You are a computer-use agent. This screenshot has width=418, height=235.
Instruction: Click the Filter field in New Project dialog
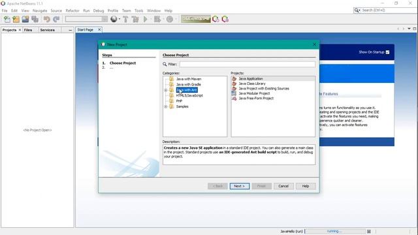click(247, 64)
